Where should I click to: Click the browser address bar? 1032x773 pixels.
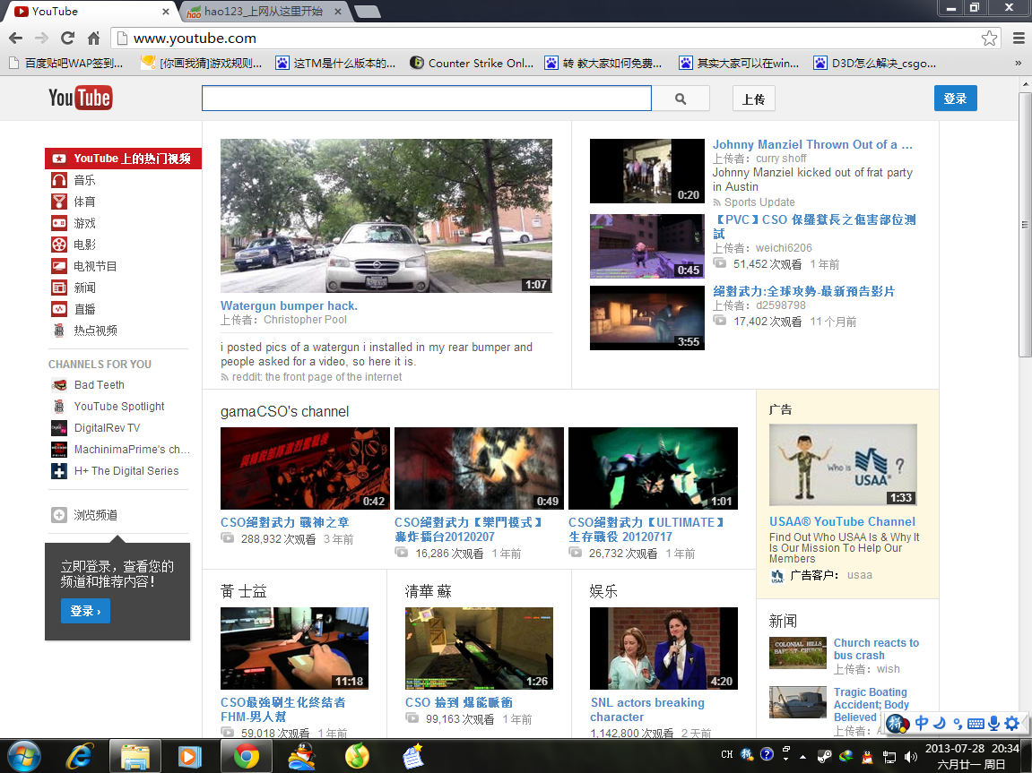pos(556,39)
